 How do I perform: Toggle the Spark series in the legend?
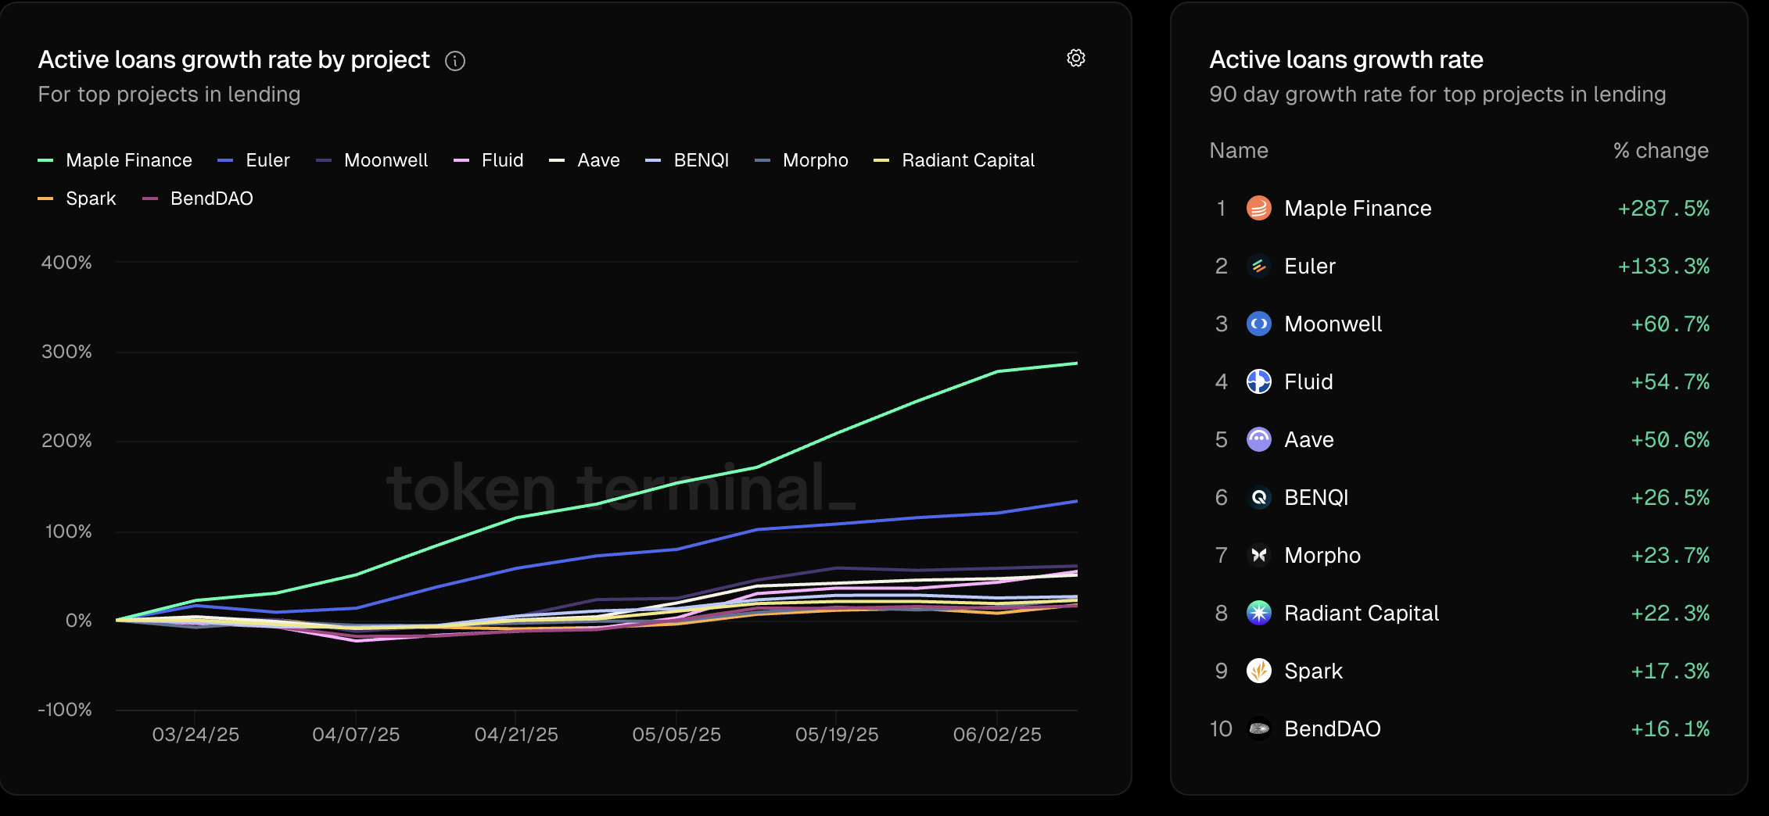(x=91, y=198)
